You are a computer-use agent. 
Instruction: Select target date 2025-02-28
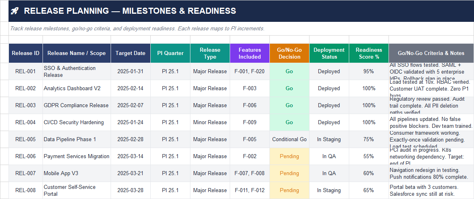130,139
